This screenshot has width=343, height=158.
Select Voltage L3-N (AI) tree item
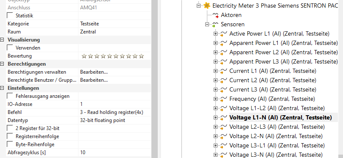pyautogui.click(x=276, y=155)
